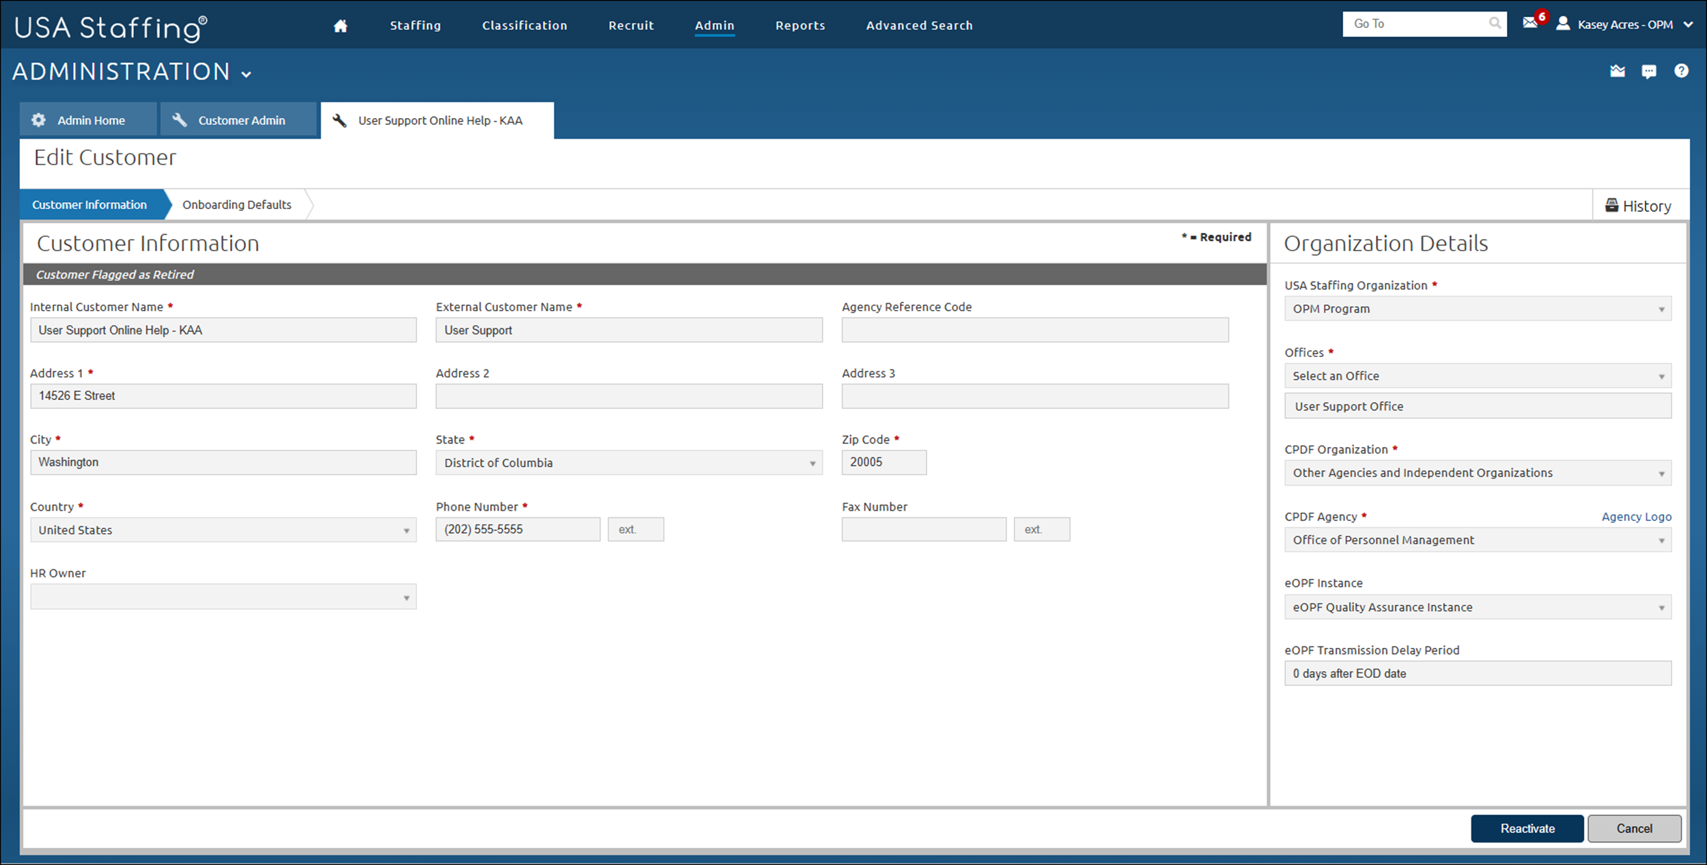Viewport: 1707px width, 865px height.
Task: Click the Address 3 field
Action: pyautogui.click(x=1035, y=396)
